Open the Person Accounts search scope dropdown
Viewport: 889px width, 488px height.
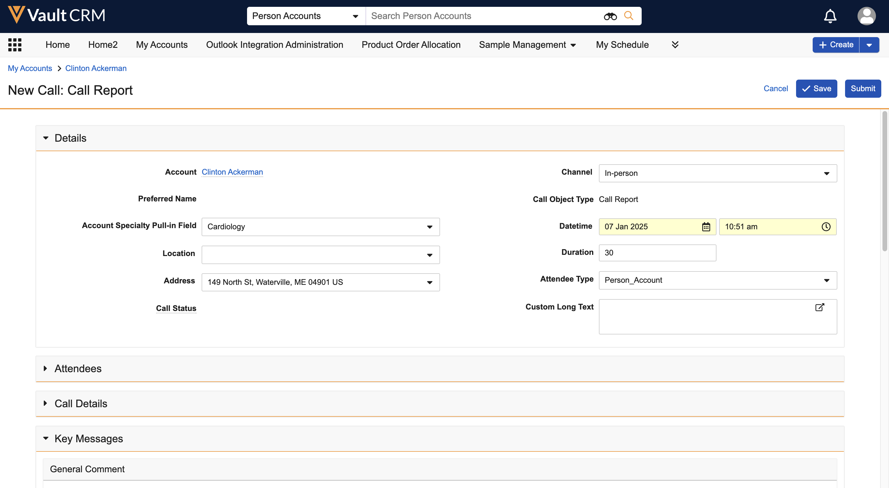[x=306, y=16]
